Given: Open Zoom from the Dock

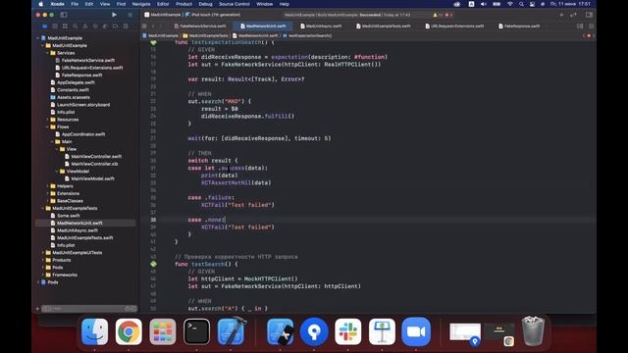Looking at the screenshot, I should point(416,331).
